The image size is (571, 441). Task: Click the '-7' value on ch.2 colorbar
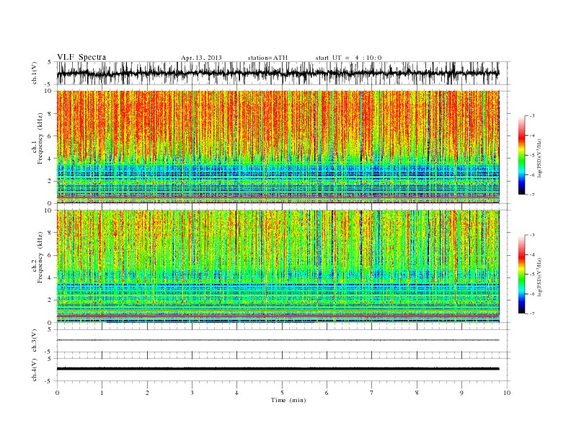531,313
